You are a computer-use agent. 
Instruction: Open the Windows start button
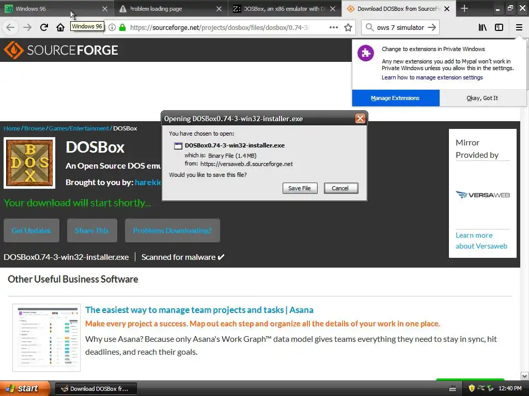(25, 388)
